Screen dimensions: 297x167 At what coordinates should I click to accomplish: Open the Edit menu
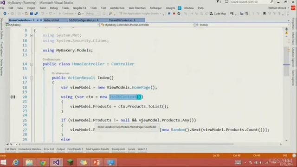[11, 8]
